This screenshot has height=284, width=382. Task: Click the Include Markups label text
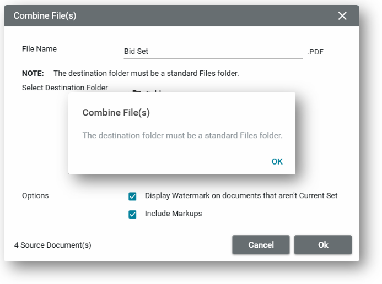click(x=173, y=214)
